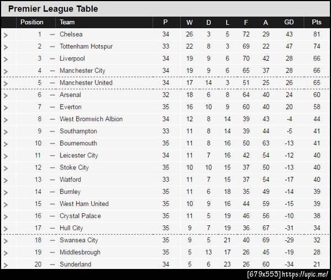Expand the Chelsea row chevron
Image resolution: width=331 pixels, height=280 pixels.
(6, 35)
